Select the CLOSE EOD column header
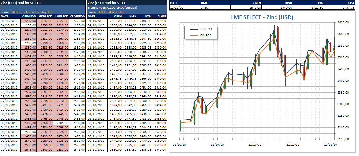 [x=78, y=17]
